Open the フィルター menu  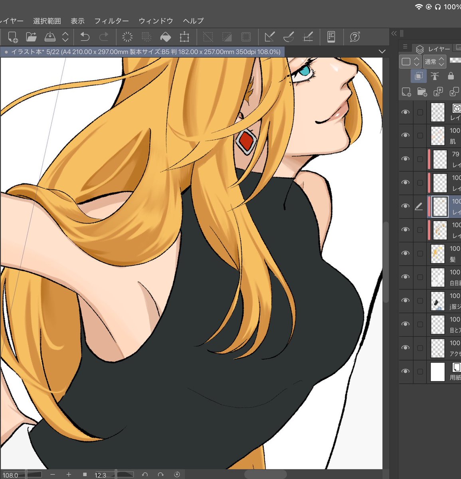pos(111,21)
